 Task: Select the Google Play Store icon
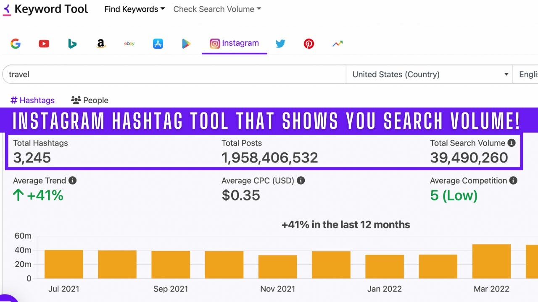(186, 44)
